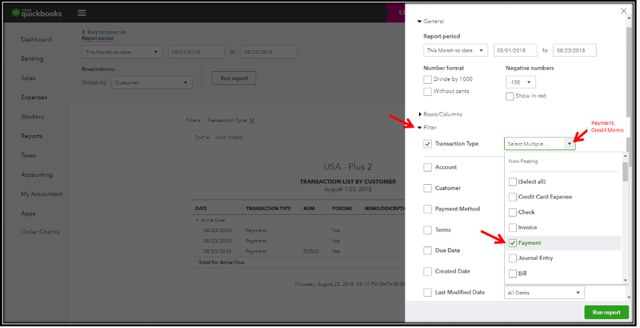Open Dashboard in the sidebar
The height and width of the screenshot is (328, 640).
[37, 40]
